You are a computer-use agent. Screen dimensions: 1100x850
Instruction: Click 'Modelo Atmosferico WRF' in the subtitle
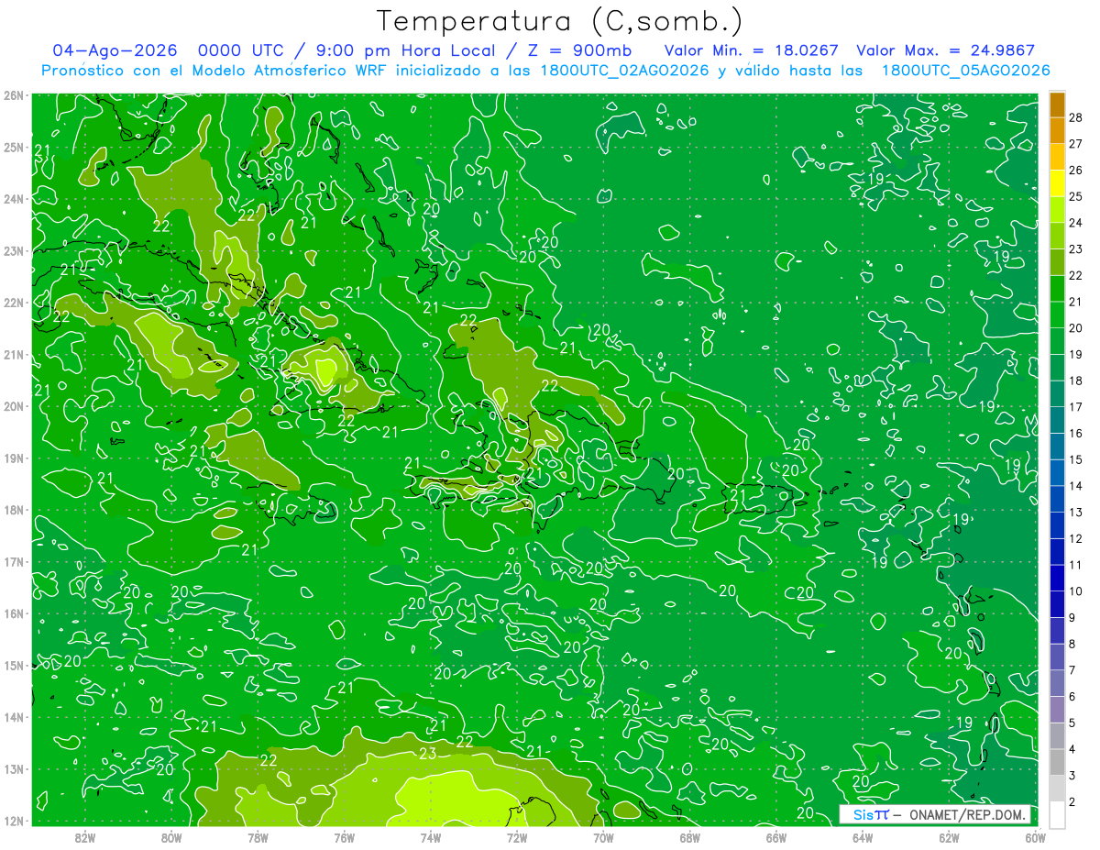click(291, 71)
